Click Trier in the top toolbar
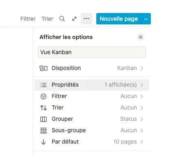Screen dimensions: 176x155 coord(47,19)
